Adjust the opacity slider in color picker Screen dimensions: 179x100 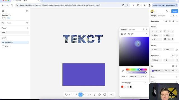click(x=136, y=72)
